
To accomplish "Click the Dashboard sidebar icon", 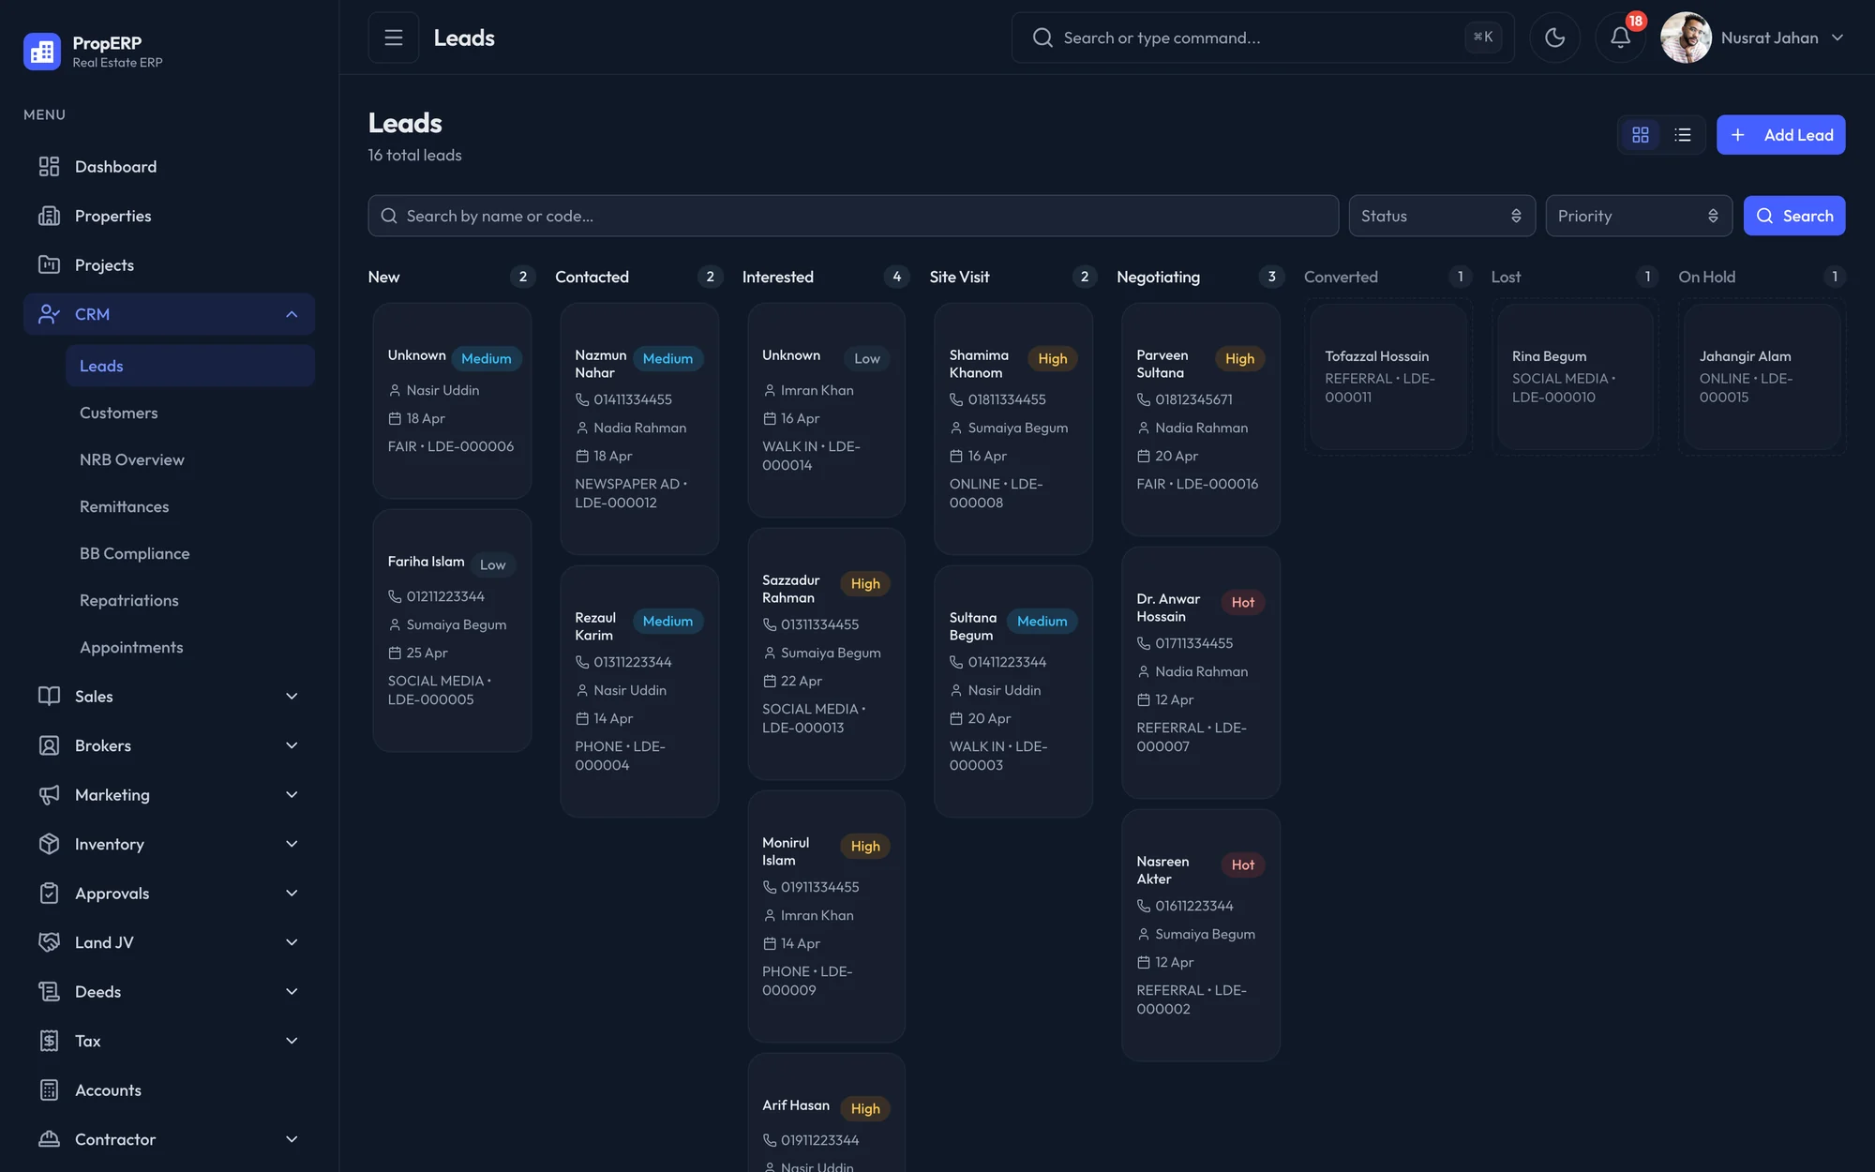I will [49, 167].
